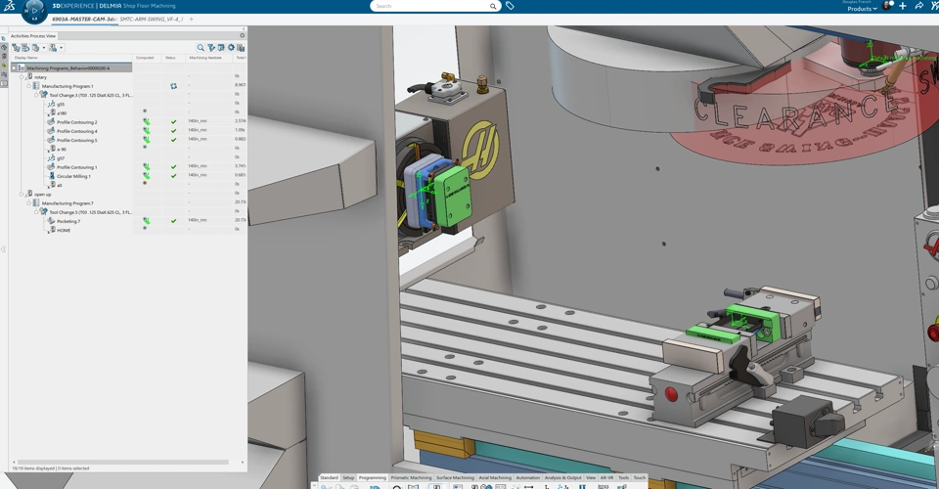The image size is (939, 489).
Task: Select Profile Contouring.2 operation
Action: pyautogui.click(x=76, y=122)
